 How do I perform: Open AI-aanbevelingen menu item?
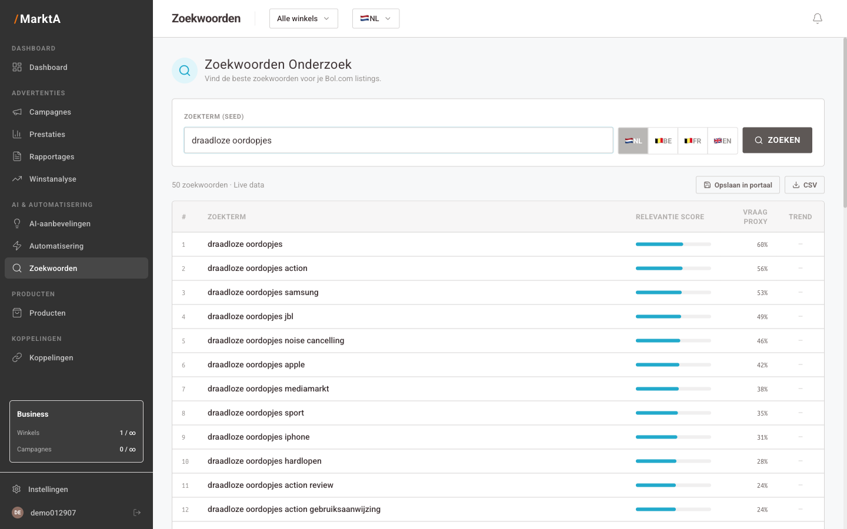click(76, 223)
